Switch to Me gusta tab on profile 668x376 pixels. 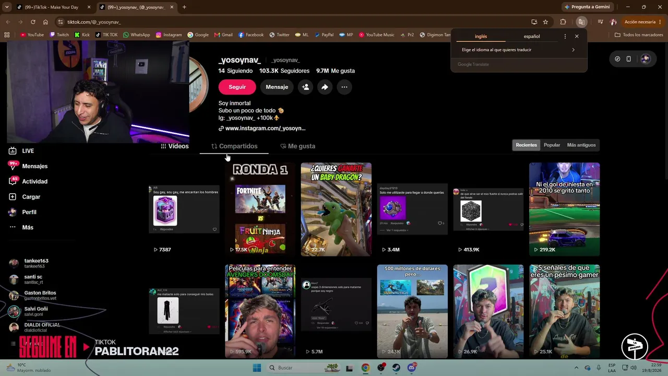[297, 146]
